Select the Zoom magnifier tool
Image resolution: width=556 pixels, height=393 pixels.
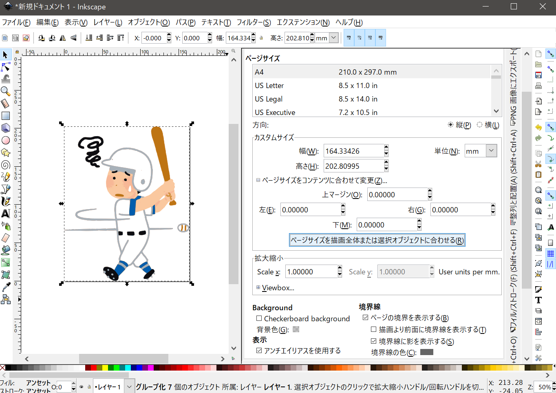5,91
